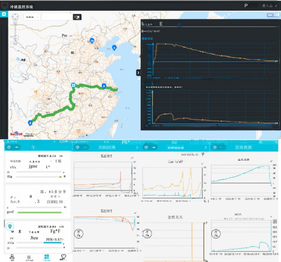Open the card showing 2I3ER2,Y0

(x=38, y=202)
